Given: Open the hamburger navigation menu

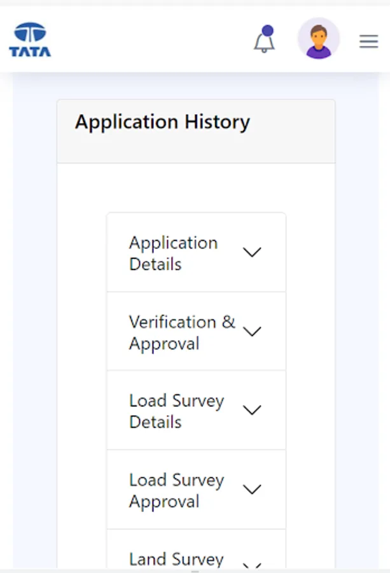Looking at the screenshot, I should coord(368,41).
